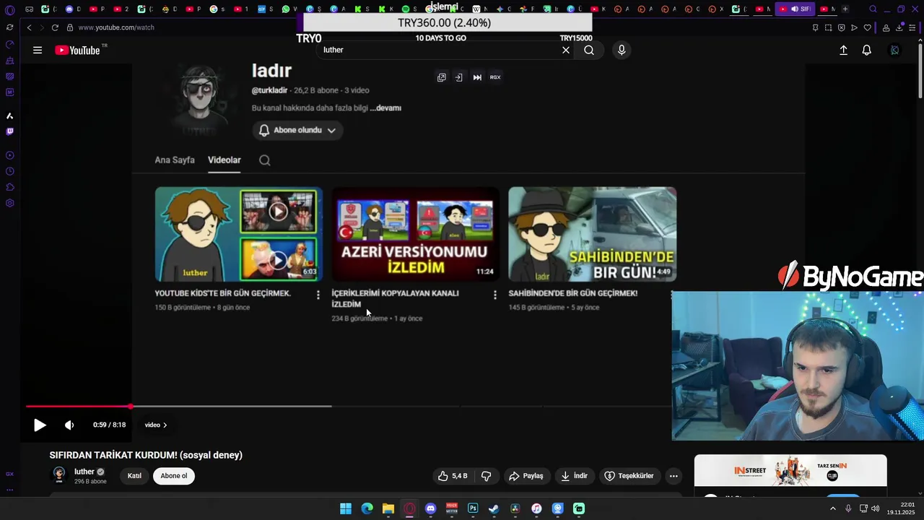Open Photoshop from taskbar
Image resolution: width=924 pixels, height=520 pixels.
pos(473,508)
